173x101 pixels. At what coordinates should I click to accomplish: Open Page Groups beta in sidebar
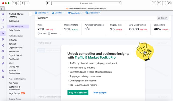click(17, 93)
